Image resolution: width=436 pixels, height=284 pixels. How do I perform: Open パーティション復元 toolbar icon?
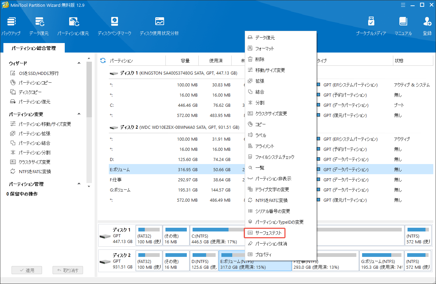(x=73, y=26)
